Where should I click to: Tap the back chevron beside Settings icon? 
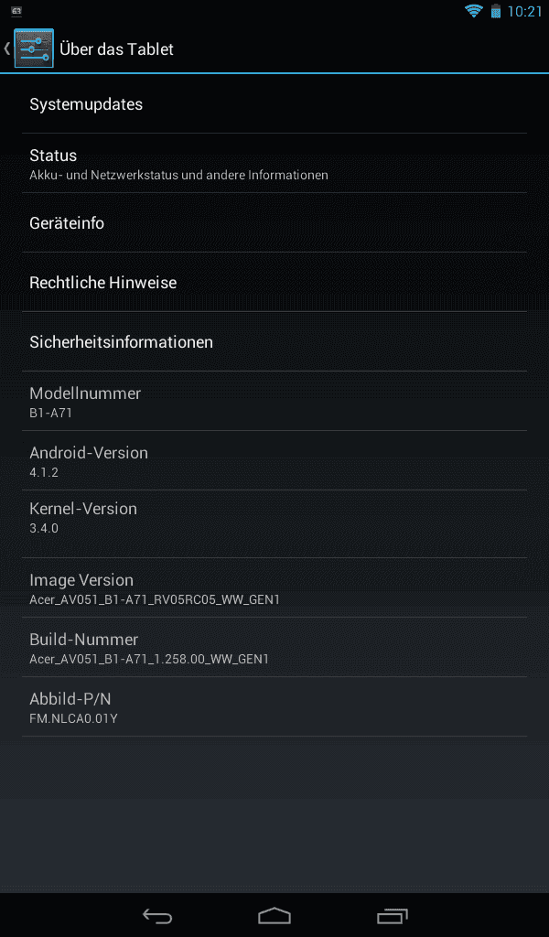point(7,48)
